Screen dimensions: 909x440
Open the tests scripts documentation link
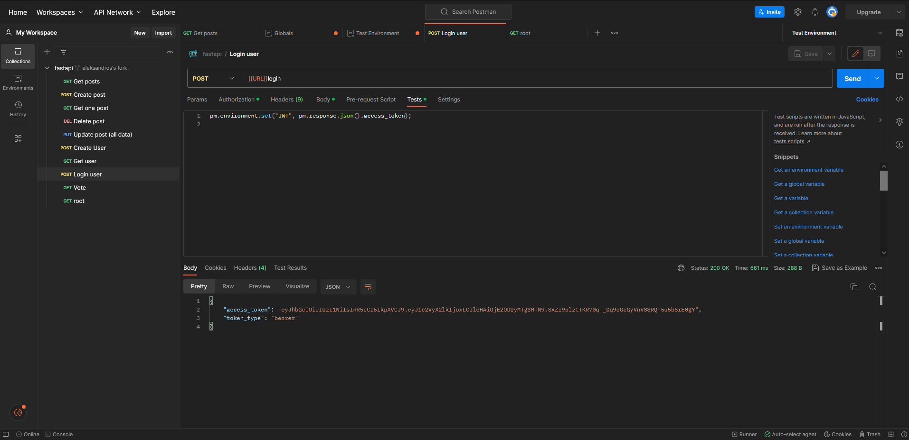coord(789,141)
